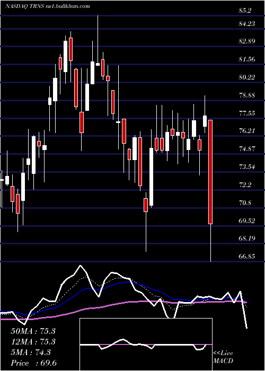
Task: Click the NASDAQ TRNS chart title text
Action: pyautogui.click(x=47, y=6)
